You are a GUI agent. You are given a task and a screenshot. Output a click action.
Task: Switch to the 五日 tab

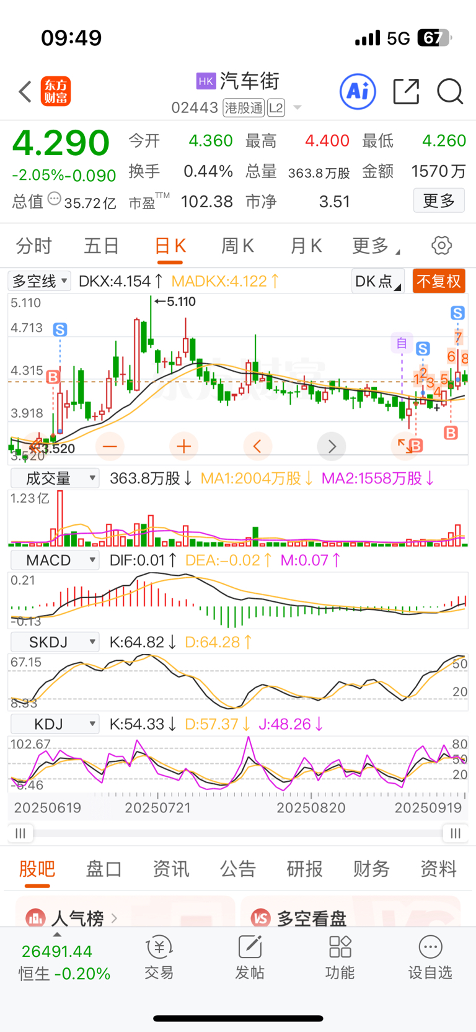tap(101, 246)
